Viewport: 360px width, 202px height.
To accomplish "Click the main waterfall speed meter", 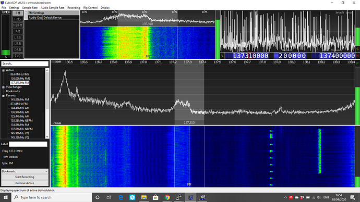I will pyautogui.click(x=357, y=156).
